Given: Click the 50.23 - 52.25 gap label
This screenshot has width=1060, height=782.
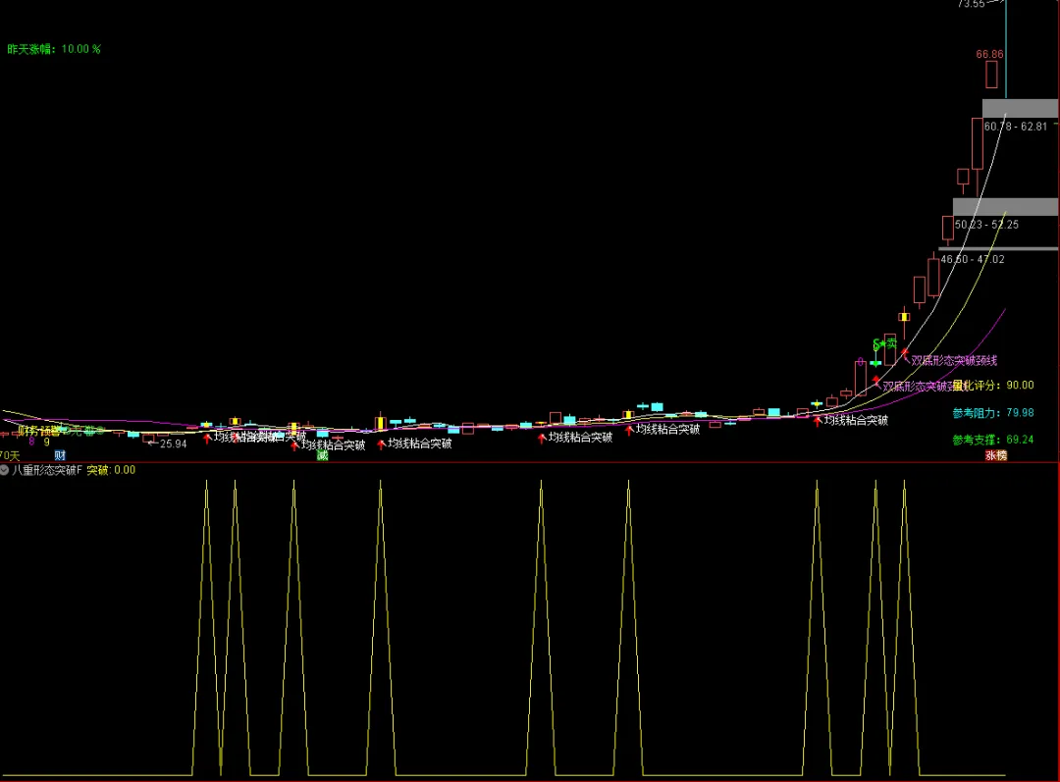Looking at the screenshot, I should click(986, 225).
